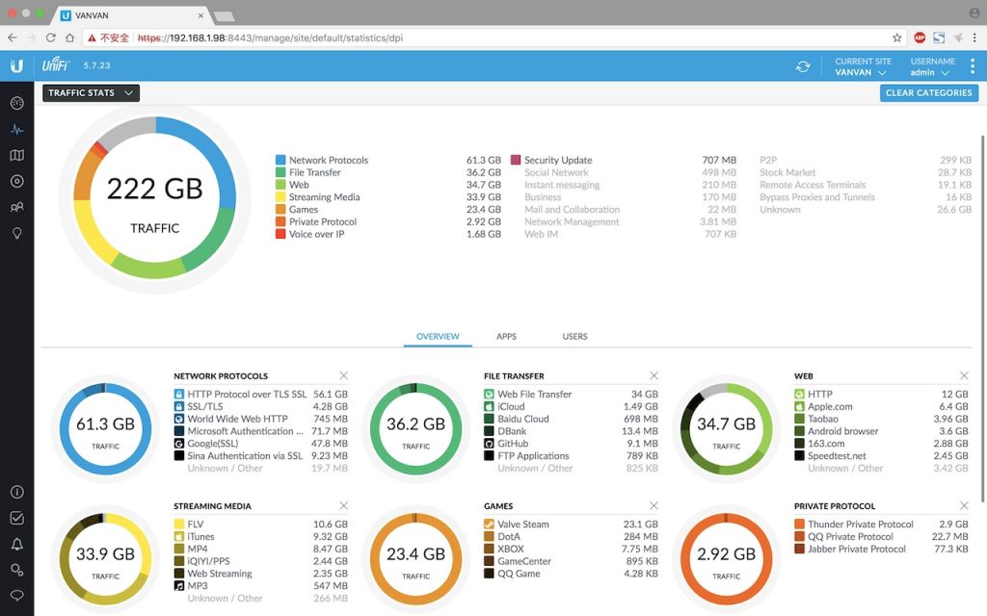Switch to the Users tab
This screenshot has height=616, width=987.
pyautogui.click(x=574, y=336)
